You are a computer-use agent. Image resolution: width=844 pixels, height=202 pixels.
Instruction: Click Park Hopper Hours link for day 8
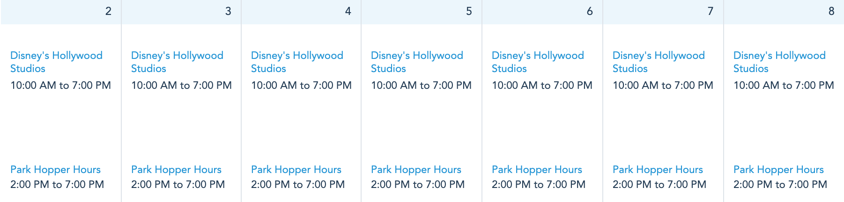point(778,170)
